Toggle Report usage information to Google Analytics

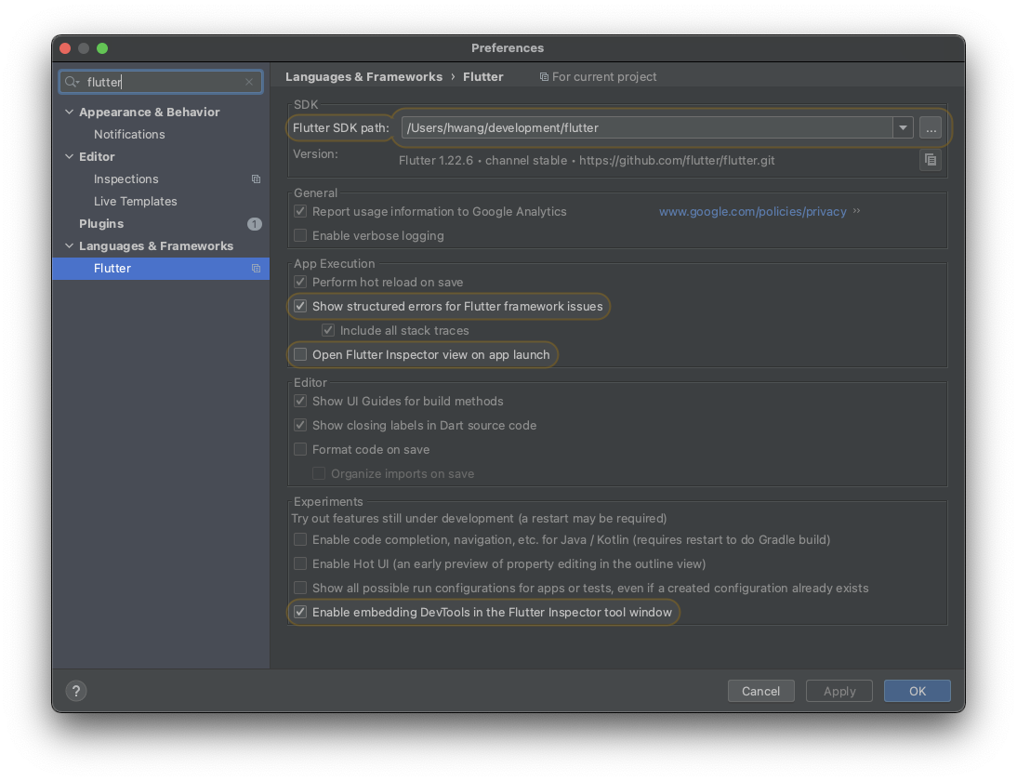[300, 211]
